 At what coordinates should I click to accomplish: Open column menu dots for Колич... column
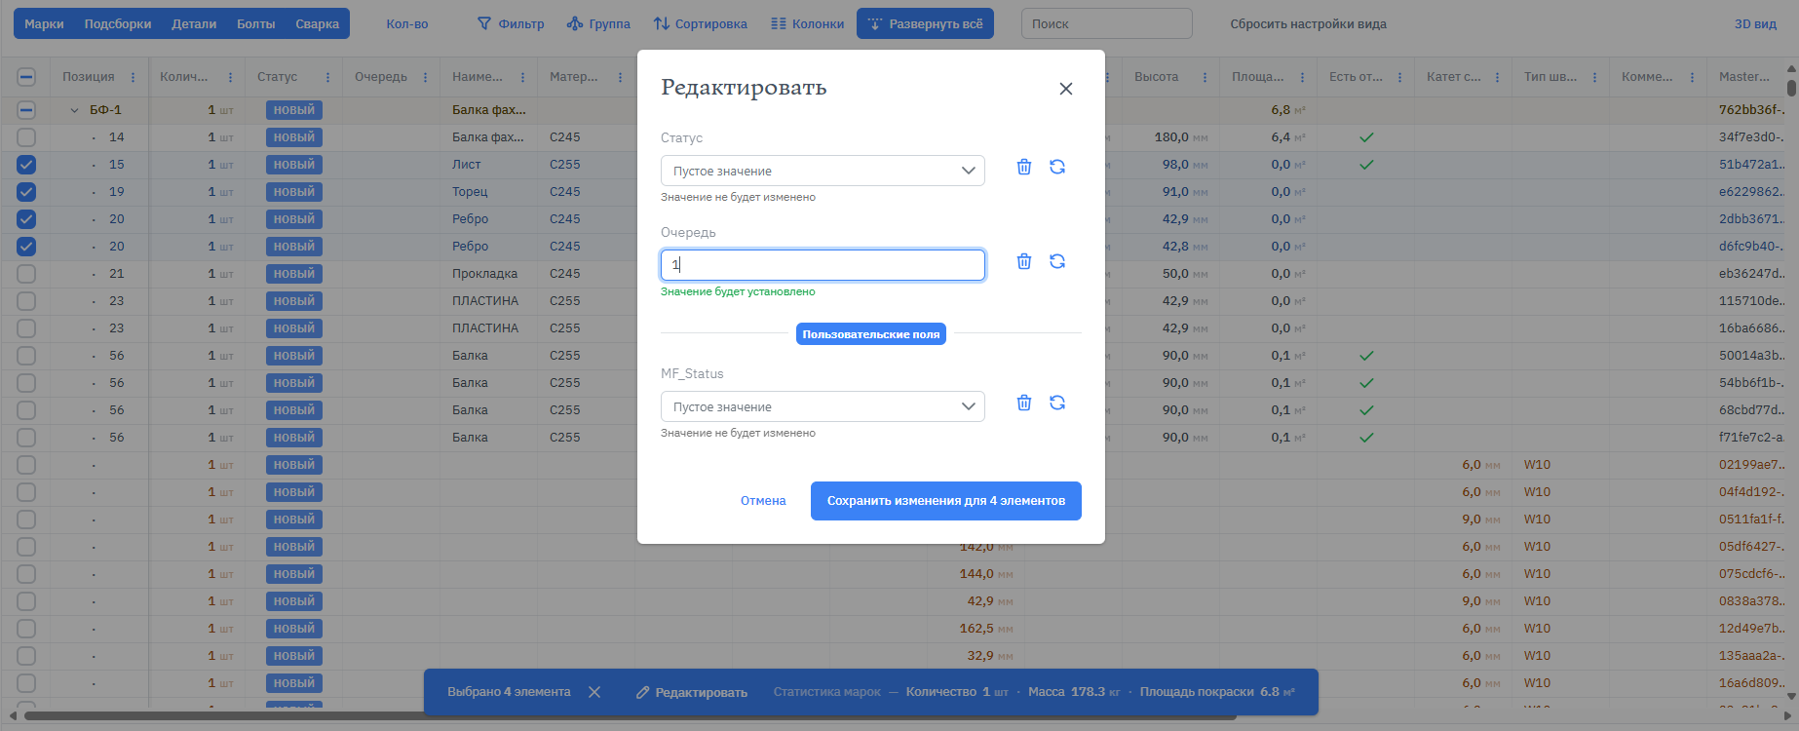230,77
